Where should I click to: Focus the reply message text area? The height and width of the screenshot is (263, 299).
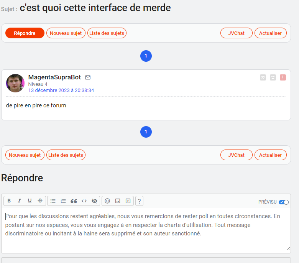point(146,230)
